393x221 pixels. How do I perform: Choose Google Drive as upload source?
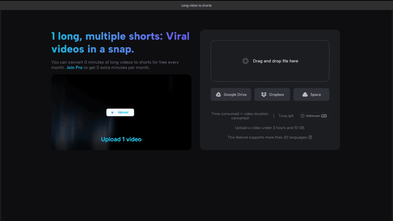pos(231,94)
